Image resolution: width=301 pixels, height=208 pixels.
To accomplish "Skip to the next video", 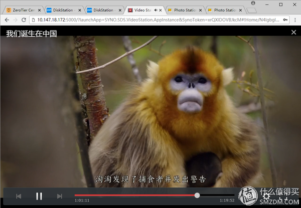I will tap(60, 196).
